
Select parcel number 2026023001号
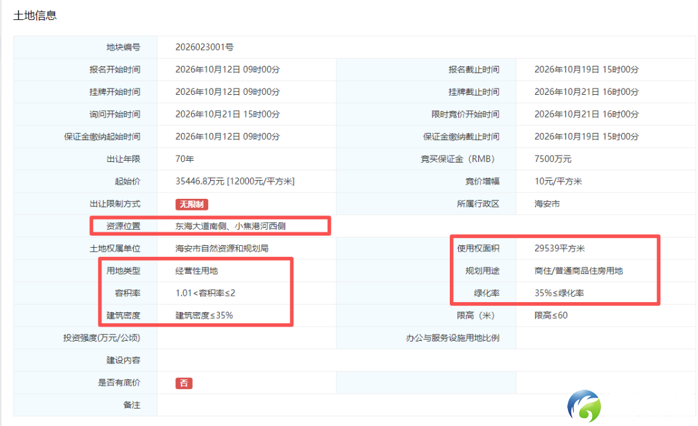[204, 47]
